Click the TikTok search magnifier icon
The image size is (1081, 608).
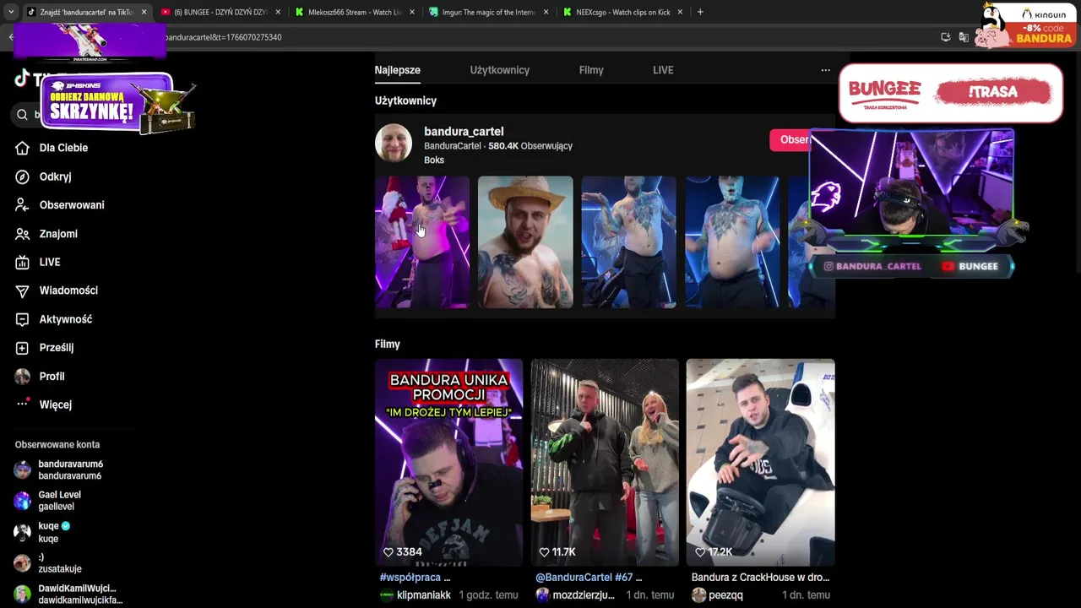(23, 115)
